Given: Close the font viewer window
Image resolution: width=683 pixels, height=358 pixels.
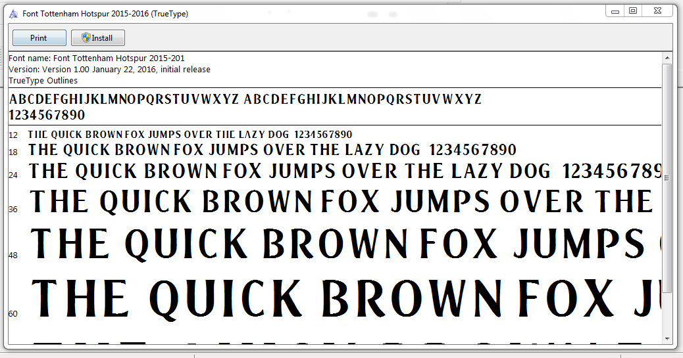Looking at the screenshot, I should click(x=658, y=11).
